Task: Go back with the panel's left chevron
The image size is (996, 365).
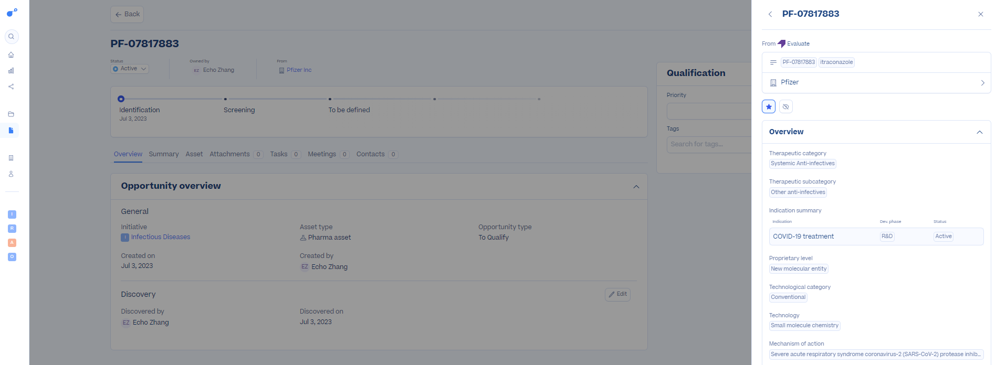Action: click(770, 14)
